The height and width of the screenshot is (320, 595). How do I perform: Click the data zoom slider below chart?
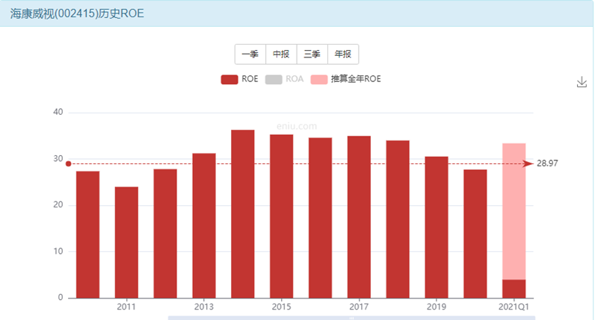351,318
